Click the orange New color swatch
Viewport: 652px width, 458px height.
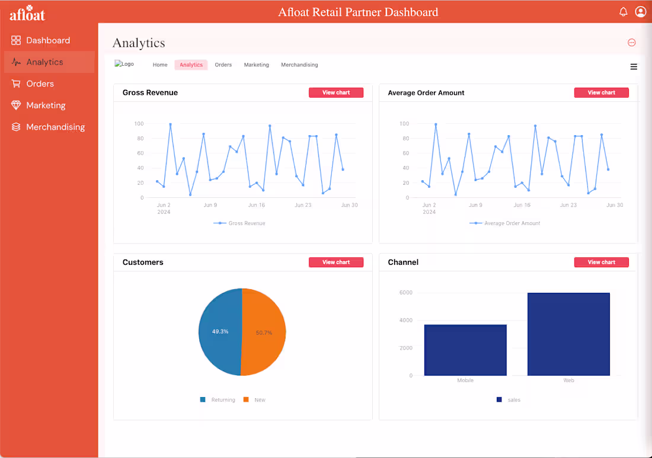coord(246,400)
